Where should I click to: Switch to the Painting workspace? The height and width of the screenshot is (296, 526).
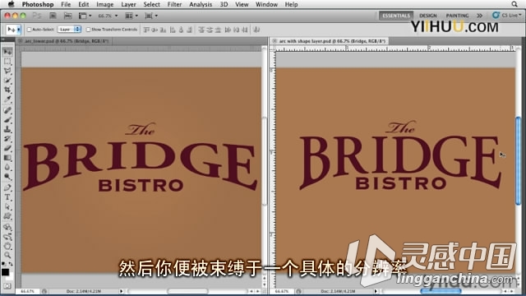tap(457, 16)
